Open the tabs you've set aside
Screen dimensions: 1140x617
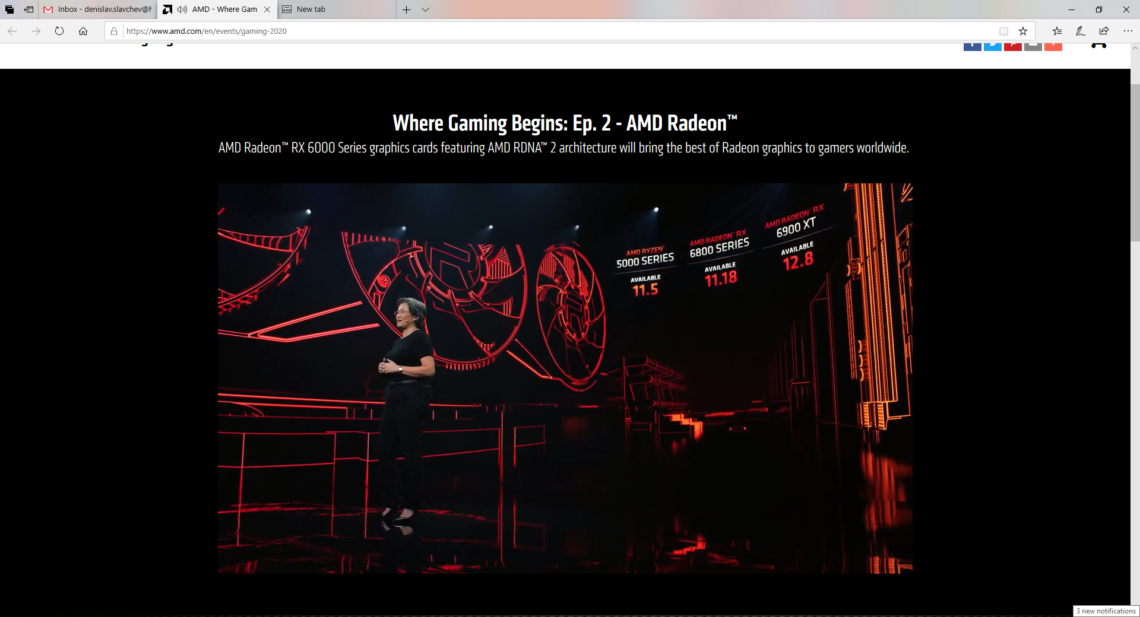9,9
